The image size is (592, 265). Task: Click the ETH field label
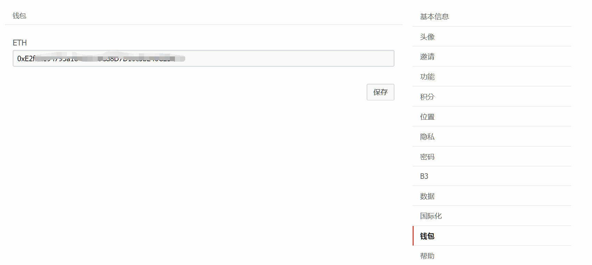tap(20, 43)
